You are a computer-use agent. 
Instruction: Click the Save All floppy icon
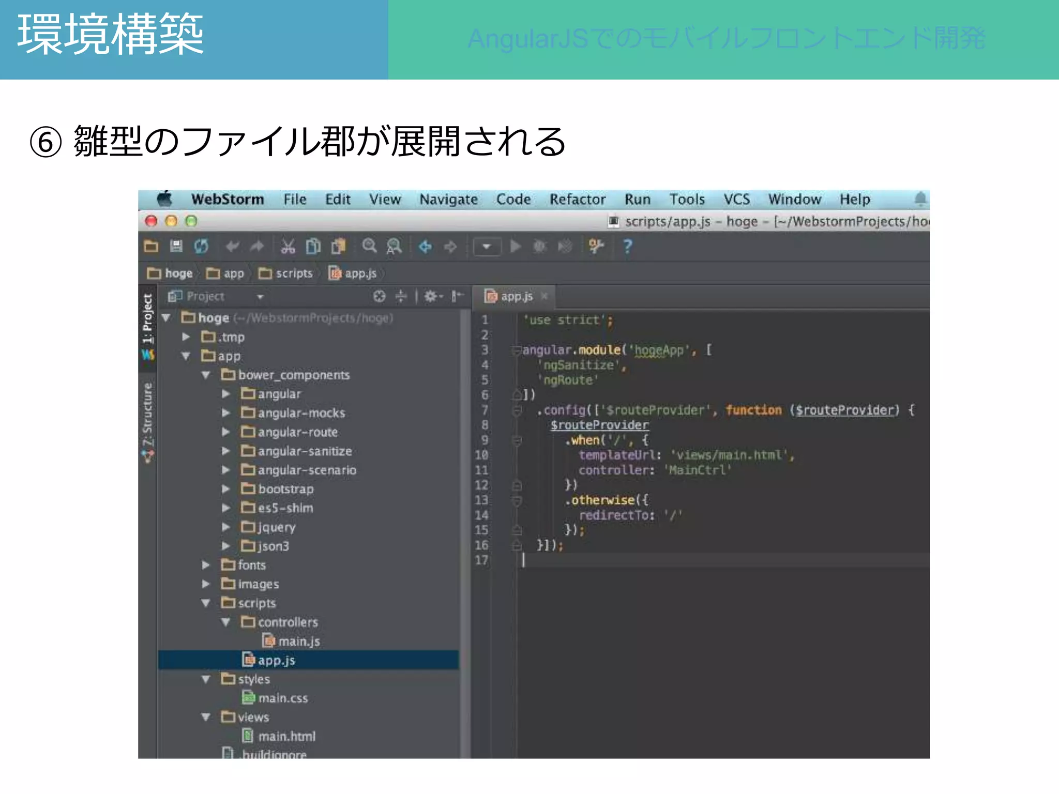click(176, 247)
